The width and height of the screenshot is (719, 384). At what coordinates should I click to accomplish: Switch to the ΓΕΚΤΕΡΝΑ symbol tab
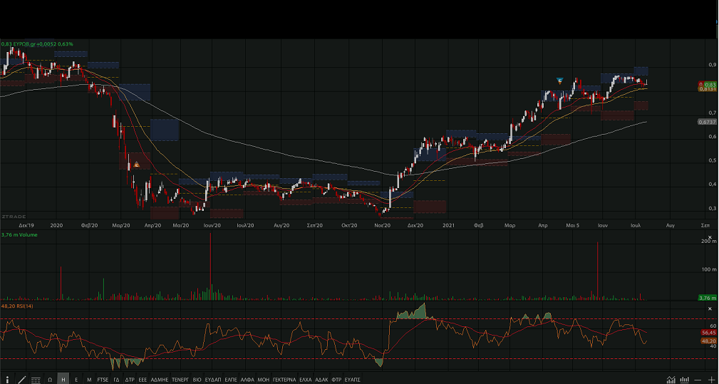pos(285,380)
